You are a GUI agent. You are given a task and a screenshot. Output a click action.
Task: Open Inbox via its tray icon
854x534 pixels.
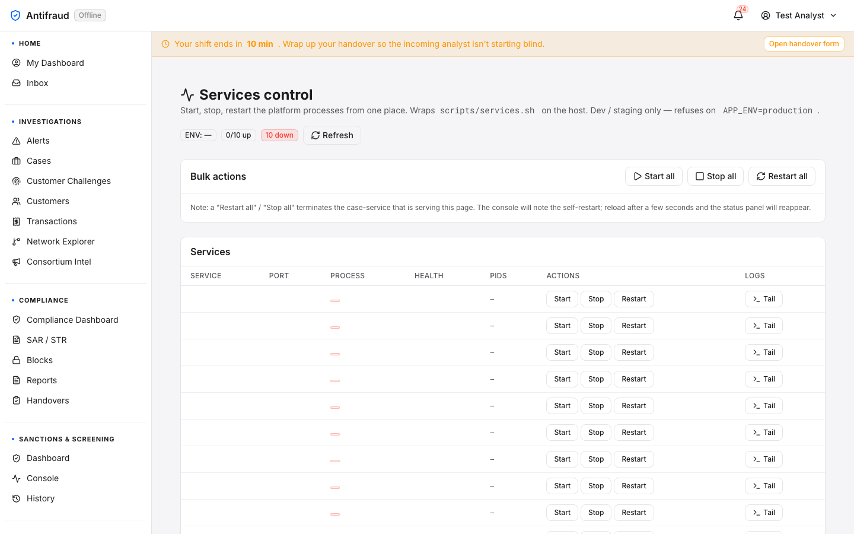coord(17,83)
